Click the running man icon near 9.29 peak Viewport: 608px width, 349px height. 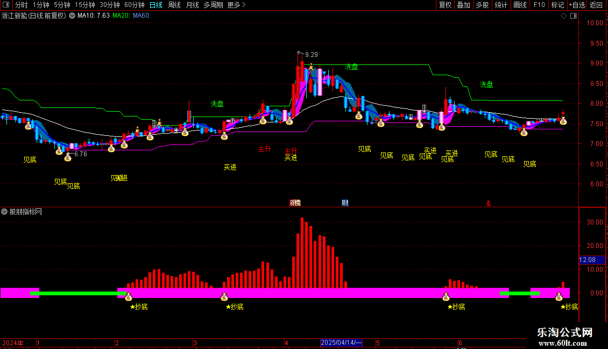pyautogui.click(x=311, y=67)
